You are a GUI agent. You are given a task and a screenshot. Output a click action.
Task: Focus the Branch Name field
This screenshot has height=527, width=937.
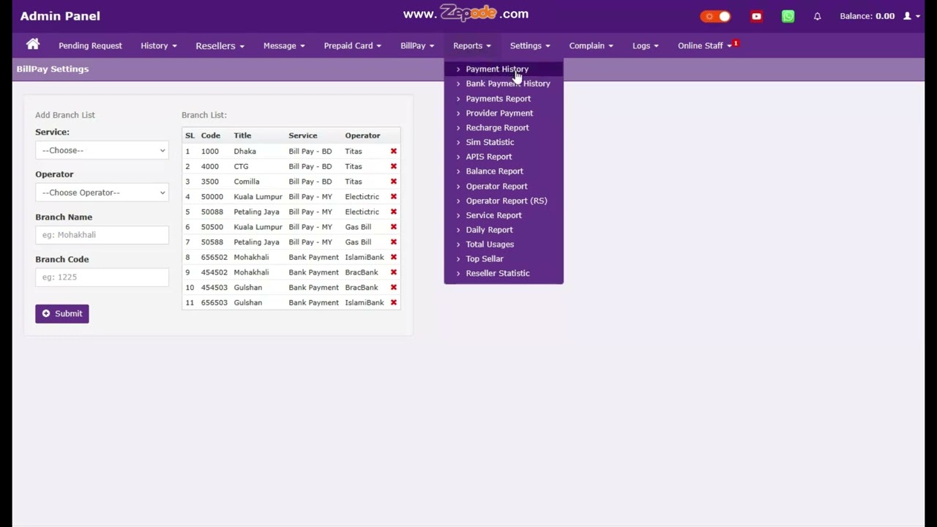102,235
